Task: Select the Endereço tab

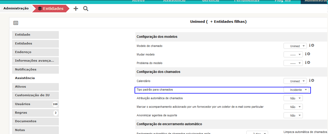Action: pos(35,52)
